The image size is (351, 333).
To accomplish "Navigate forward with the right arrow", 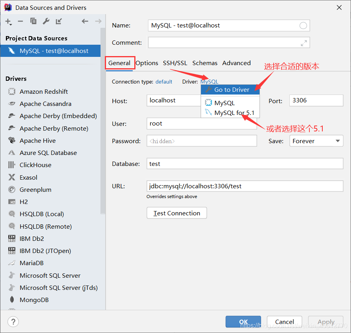I will [98, 21].
